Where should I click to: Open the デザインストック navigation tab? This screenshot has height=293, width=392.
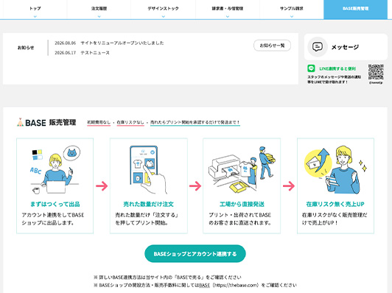164,10
